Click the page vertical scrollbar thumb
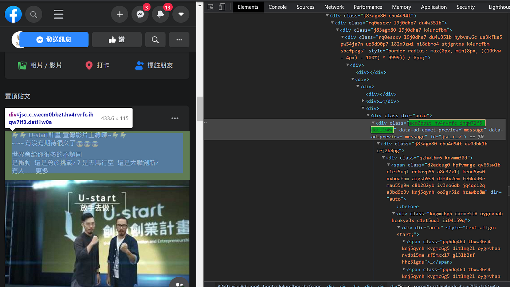 point(200,109)
